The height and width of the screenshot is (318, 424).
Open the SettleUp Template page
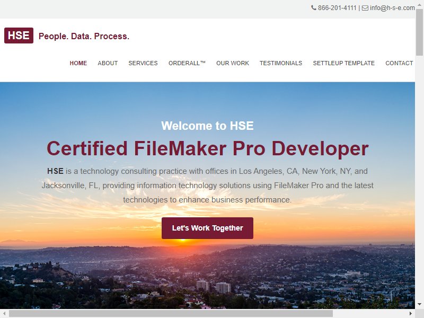[x=343, y=63]
